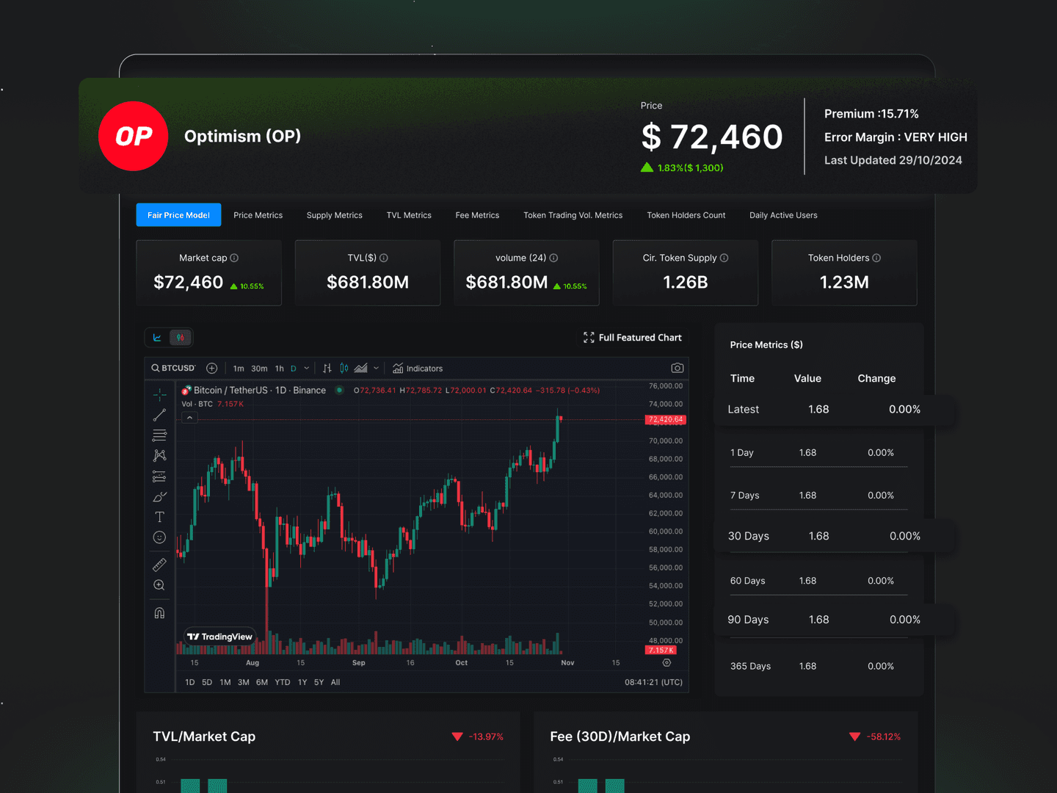Take a chart snapshot with camera icon
The image size is (1057, 793).
tap(677, 367)
